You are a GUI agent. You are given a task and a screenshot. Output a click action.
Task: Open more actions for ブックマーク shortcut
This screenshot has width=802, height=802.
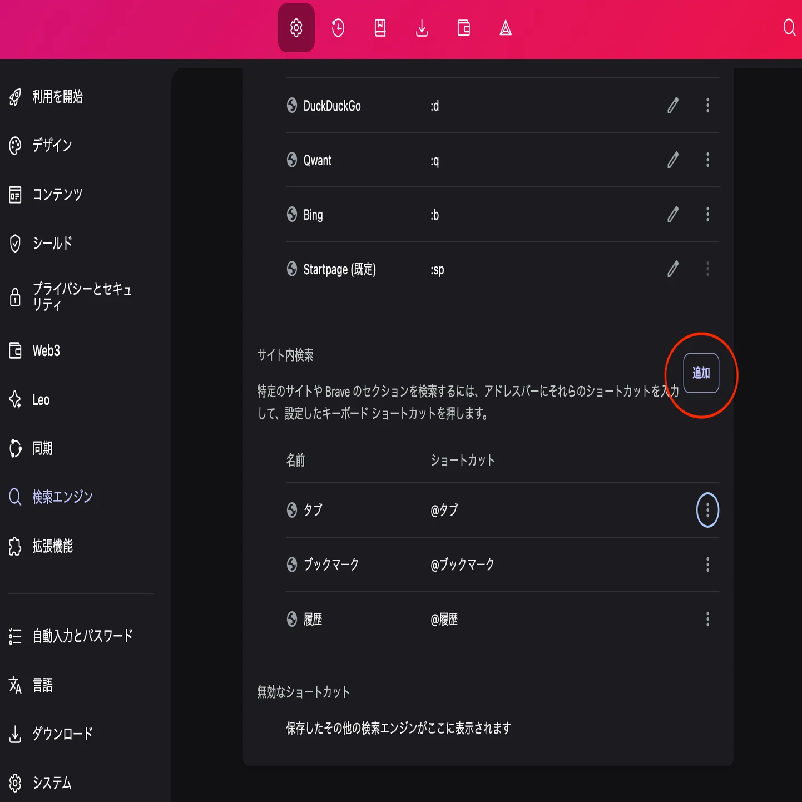pyautogui.click(x=707, y=565)
